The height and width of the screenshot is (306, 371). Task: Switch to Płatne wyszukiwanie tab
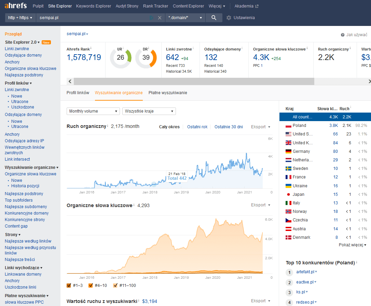click(168, 93)
